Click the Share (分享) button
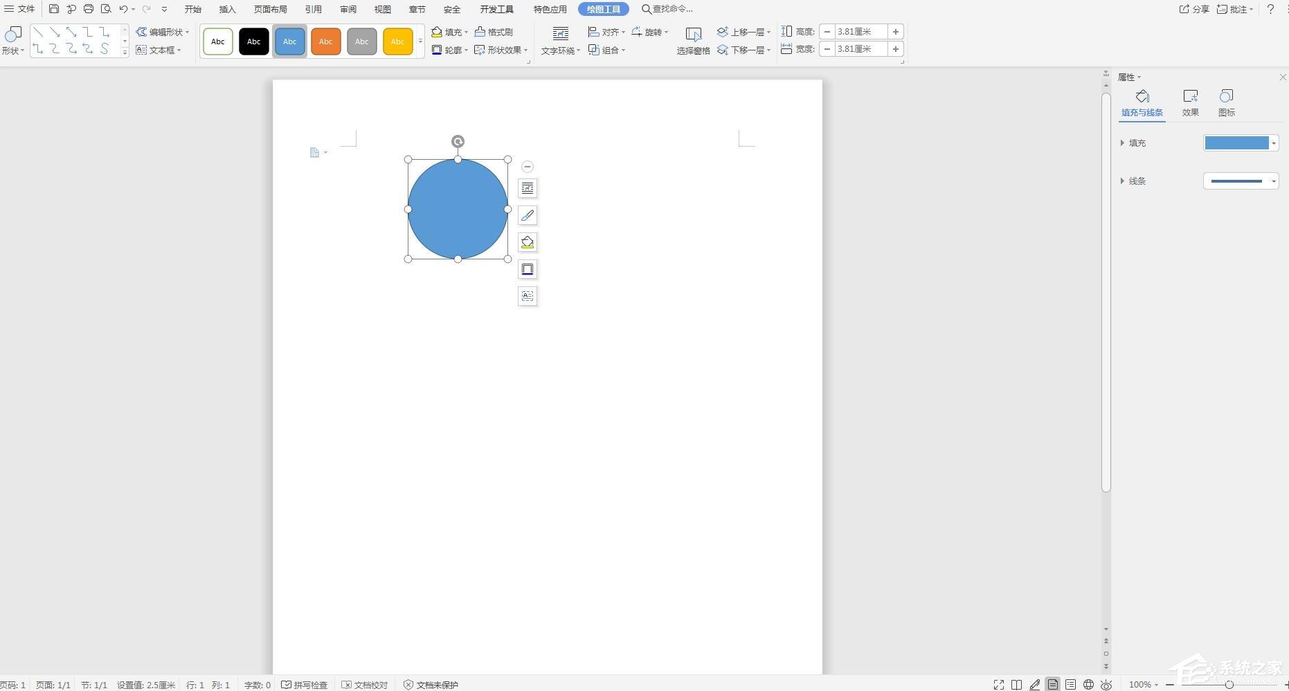Screen dimensions: 1289x691 tap(1194, 9)
